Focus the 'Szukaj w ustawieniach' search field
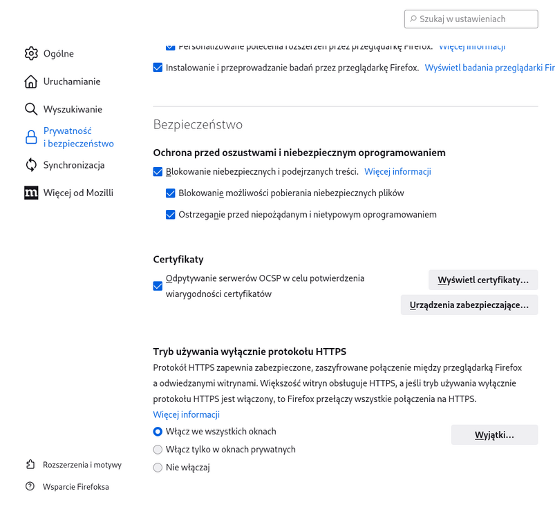This screenshot has width=555, height=518. click(x=477, y=19)
